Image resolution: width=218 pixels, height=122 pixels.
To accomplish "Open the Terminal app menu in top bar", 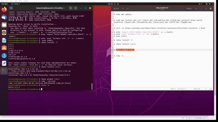I will pos(16,4).
